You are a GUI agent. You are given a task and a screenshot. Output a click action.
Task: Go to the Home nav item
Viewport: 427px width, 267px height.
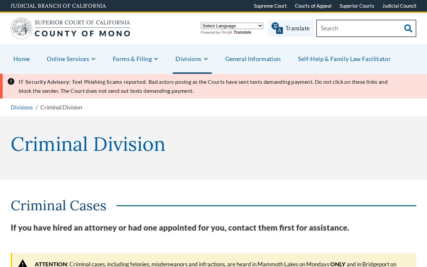point(22,59)
